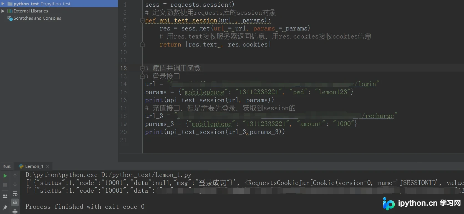464x214 pixels.
Task: Click the '# 登录接口' comment
Action: coord(162,76)
